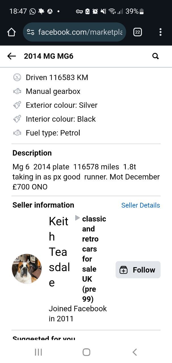The width and height of the screenshot is (172, 363).
Task: Open the browser tab switcher showing 22
Action: [x=137, y=32]
